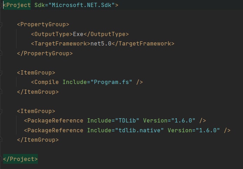This screenshot has height=169, width=243.
Task: Click the final closing ItemGroup tag
Action: click(x=38, y=140)
